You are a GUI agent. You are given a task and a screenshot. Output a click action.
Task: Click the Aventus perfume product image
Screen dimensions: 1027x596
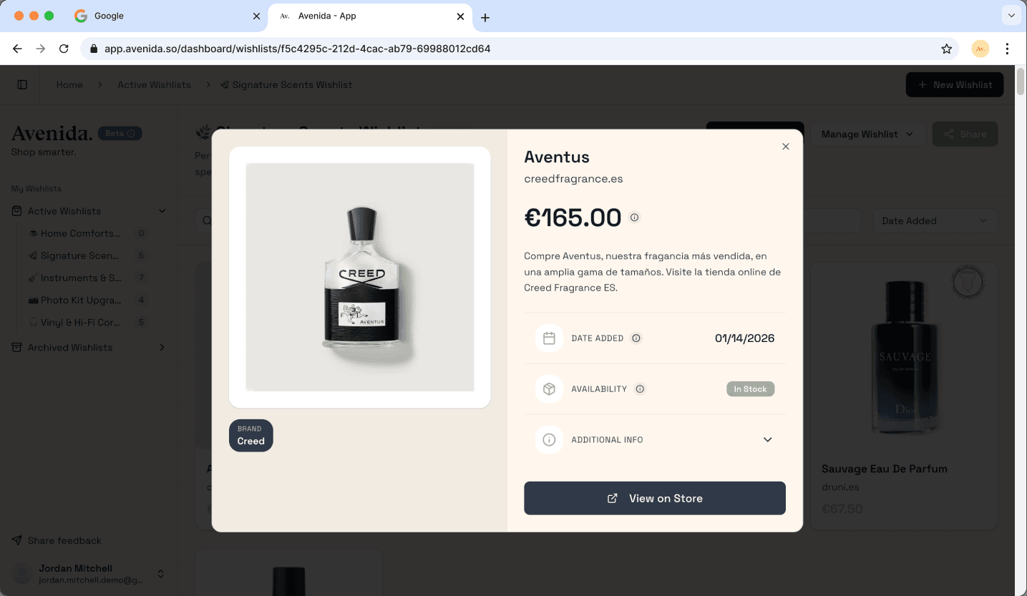pyautogui.click(x=359, y=277)
